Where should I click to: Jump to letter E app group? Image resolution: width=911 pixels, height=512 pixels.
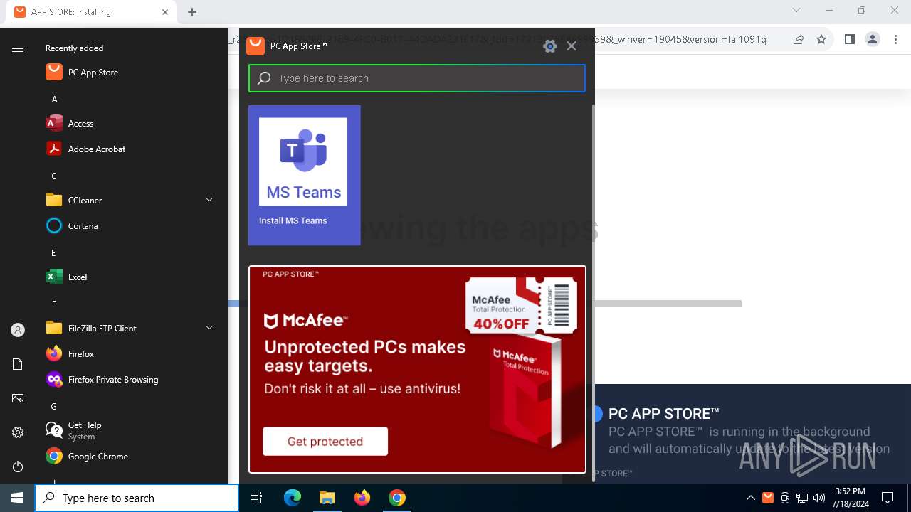pyautogui.click(x=53, y=253)
